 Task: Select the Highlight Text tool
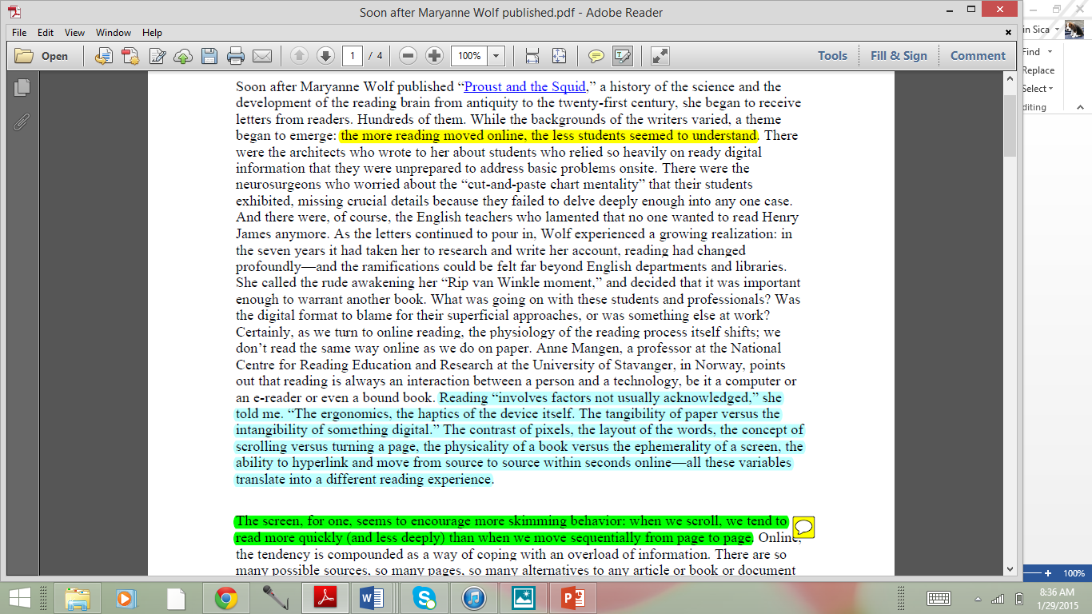[x=623, y=56]
